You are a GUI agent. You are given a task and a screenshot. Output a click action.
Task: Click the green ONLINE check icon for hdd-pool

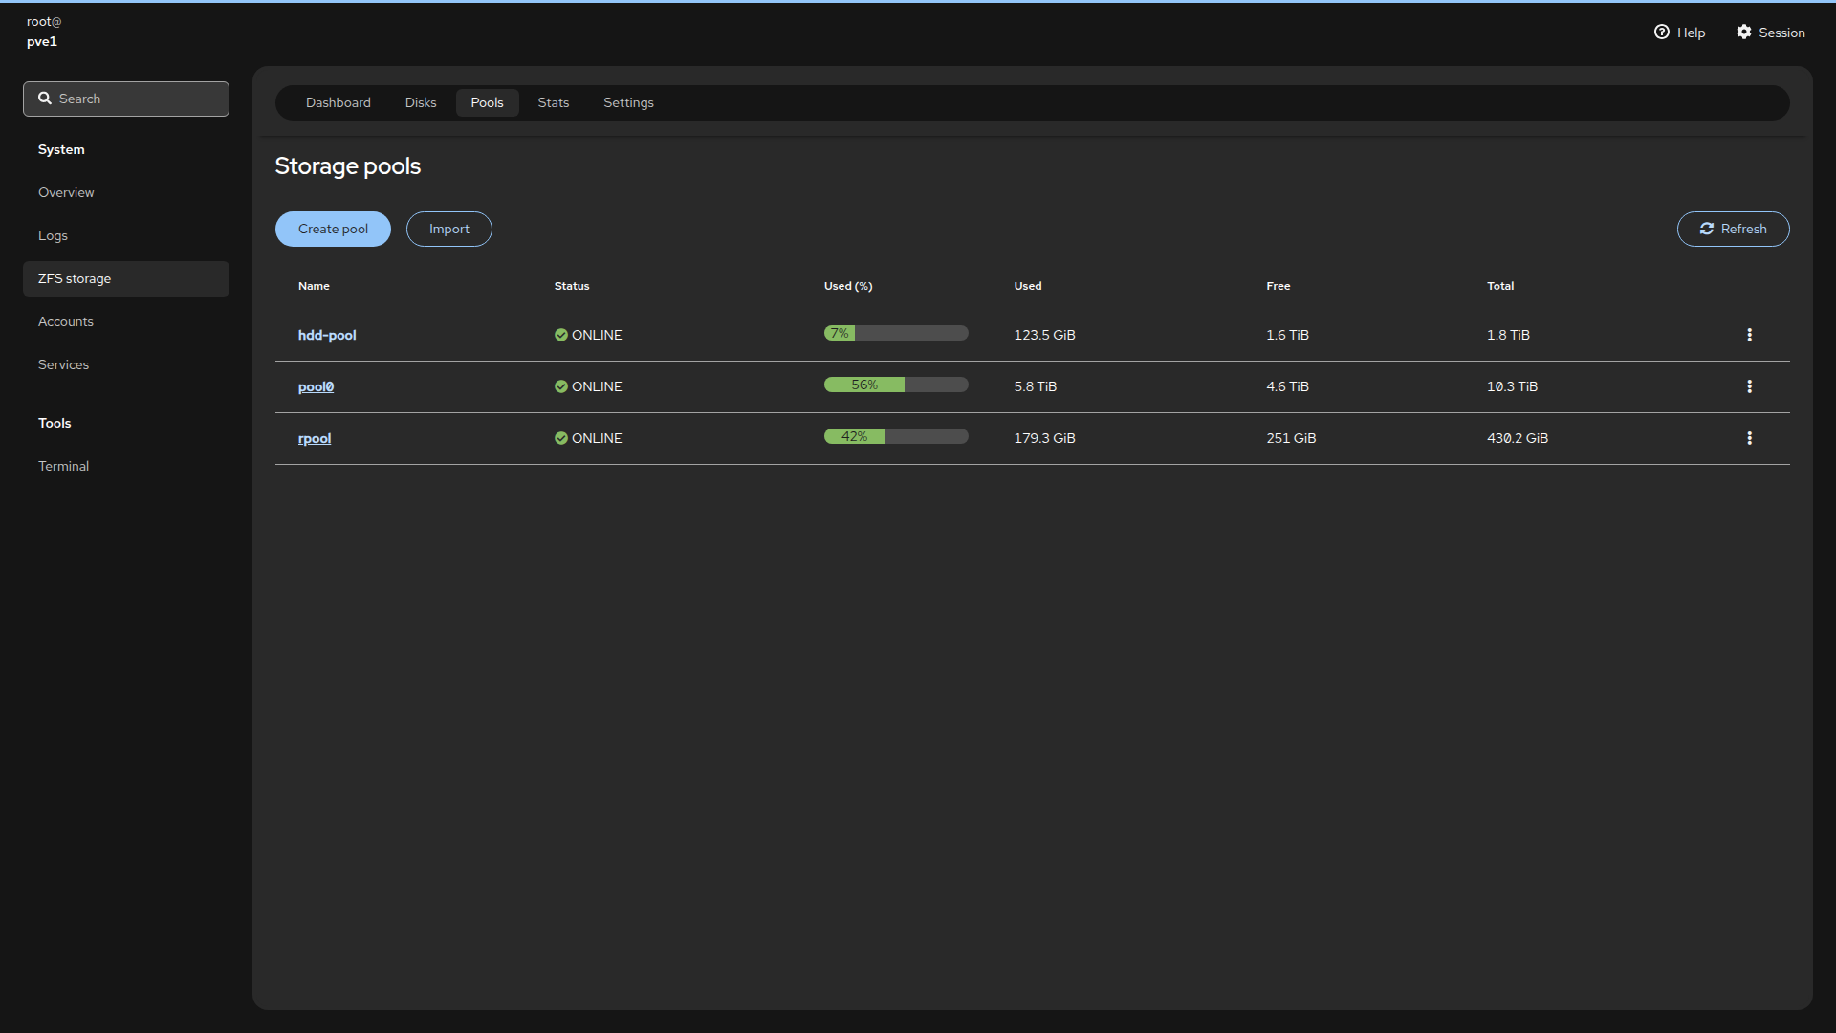(x=561, y=335)
